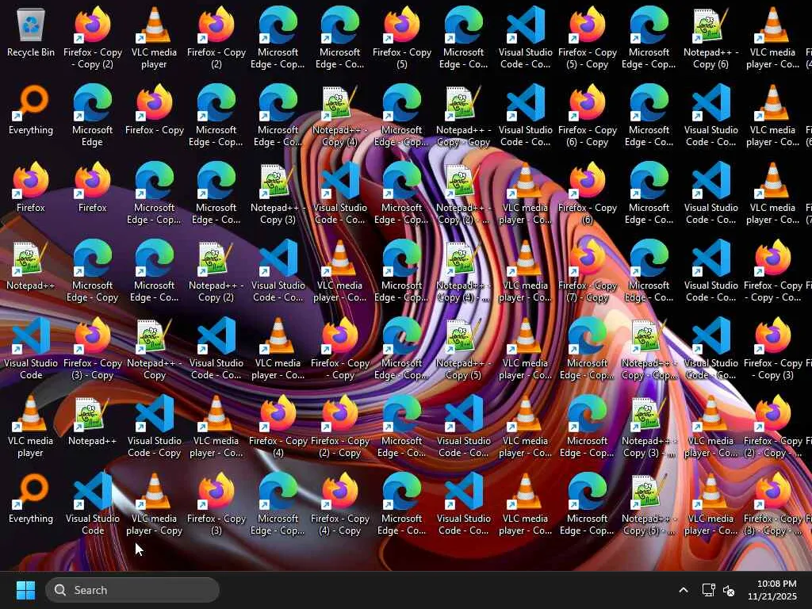Screen dimensions: 812x609
Task: Click the "Firefox - Copy (5)" shortcut
Action: point(402,38)
